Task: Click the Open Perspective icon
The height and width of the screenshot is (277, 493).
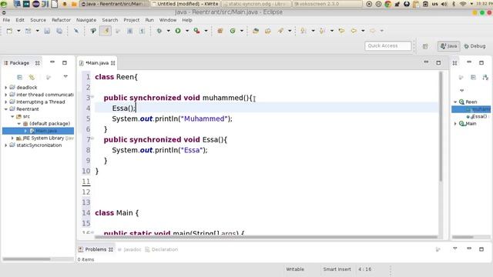Action: [425, 46]
